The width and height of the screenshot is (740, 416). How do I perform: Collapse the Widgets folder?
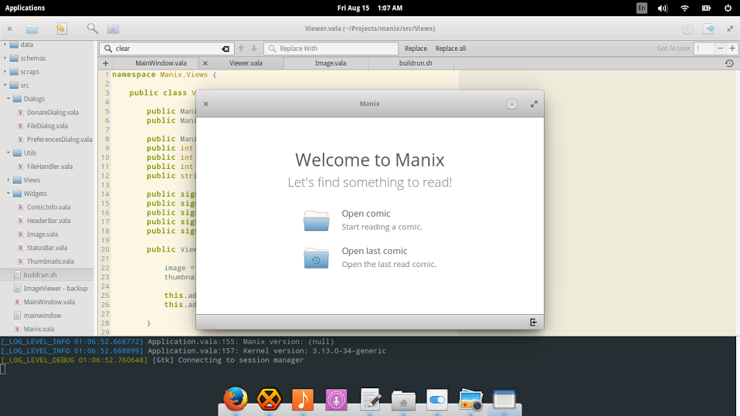[8, 194]
